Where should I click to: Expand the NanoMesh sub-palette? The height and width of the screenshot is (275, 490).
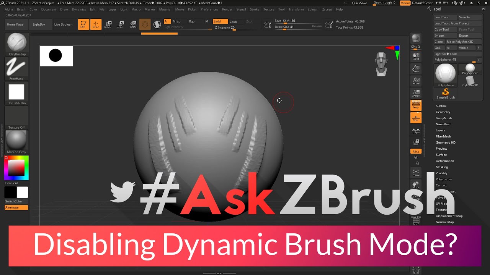coord(443,124)
